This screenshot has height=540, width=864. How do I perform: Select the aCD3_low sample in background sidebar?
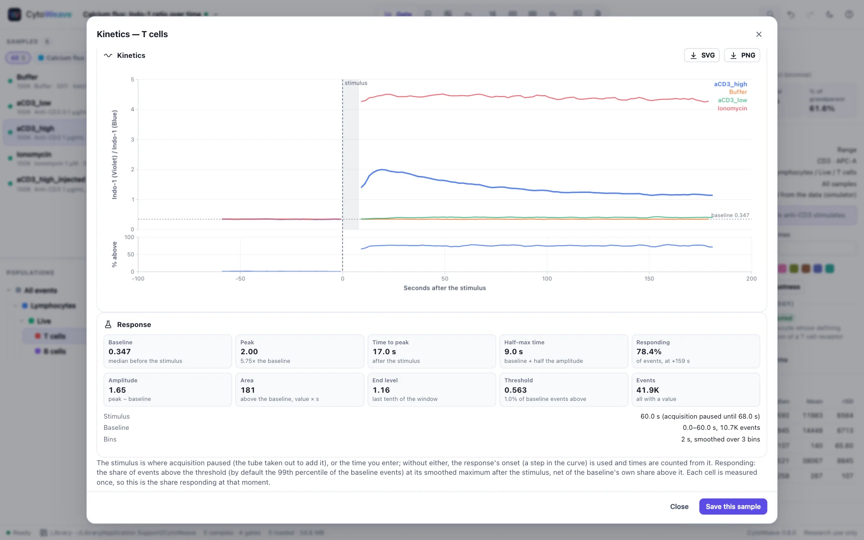(45, 107)
